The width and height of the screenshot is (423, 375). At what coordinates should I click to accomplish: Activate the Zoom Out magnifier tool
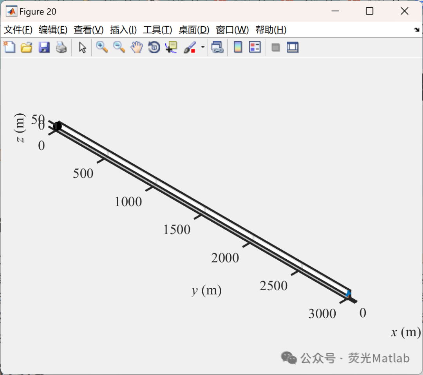click(x=119, y=47)
